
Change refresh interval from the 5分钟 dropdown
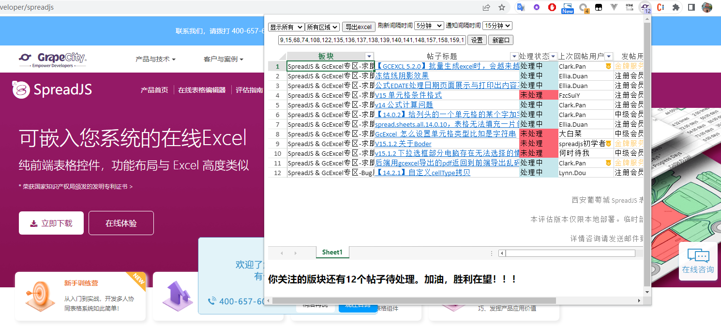pos(429,26)
